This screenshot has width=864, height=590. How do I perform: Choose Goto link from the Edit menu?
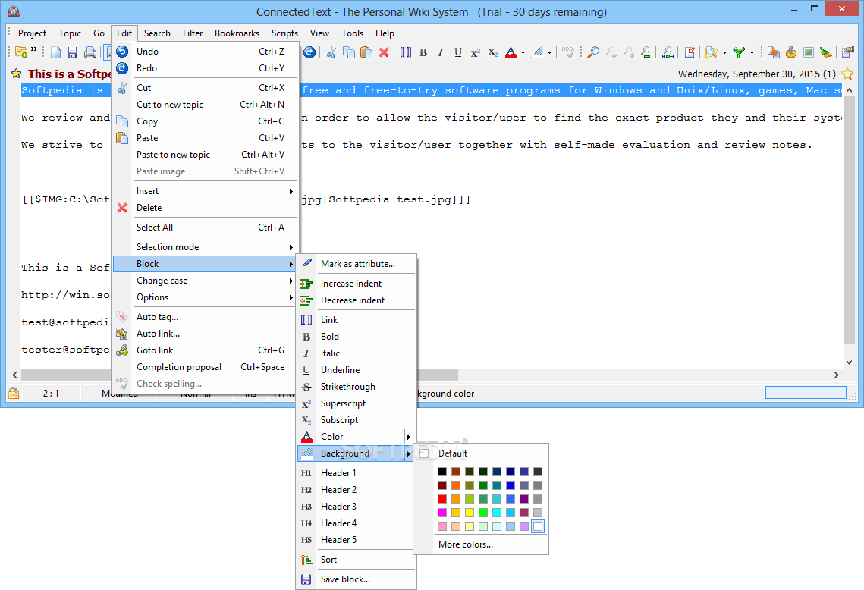(206, 350)
